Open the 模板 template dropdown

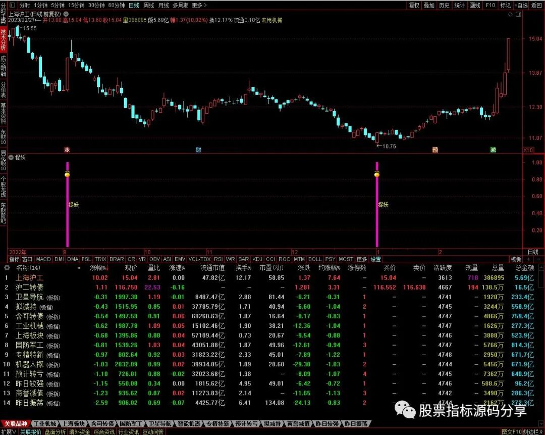(516, 259)
